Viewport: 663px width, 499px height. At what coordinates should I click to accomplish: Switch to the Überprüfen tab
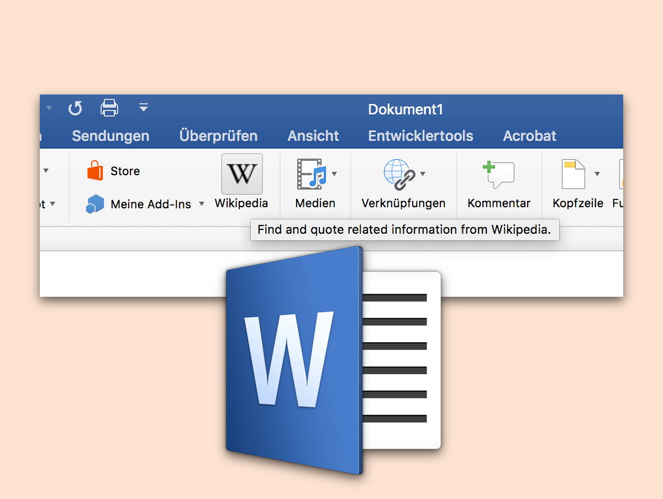click(218, 136)
